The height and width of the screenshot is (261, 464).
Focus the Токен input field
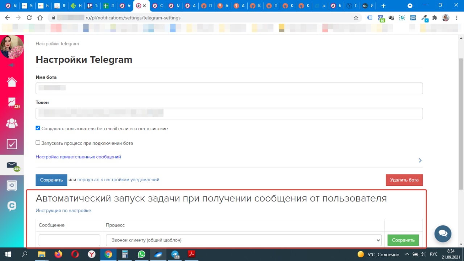pos(229,113)
